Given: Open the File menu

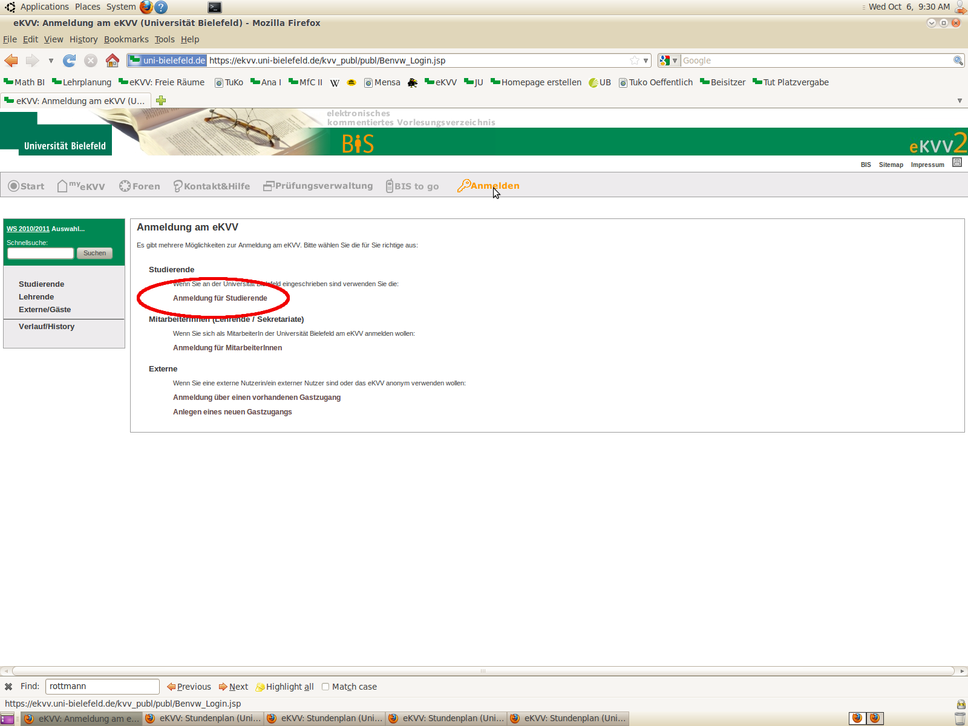Looking at the screenshot, I should point(10,39).
